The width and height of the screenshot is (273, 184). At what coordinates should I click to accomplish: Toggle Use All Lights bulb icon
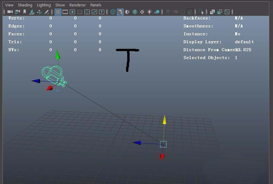(x=149, y=12)
